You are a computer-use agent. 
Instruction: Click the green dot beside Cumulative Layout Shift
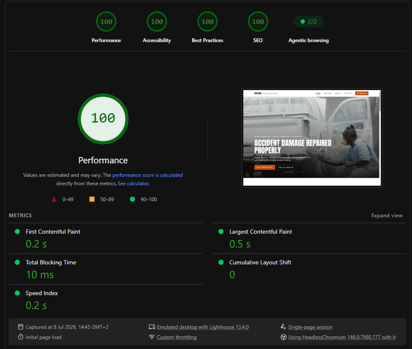pos(221,262)
